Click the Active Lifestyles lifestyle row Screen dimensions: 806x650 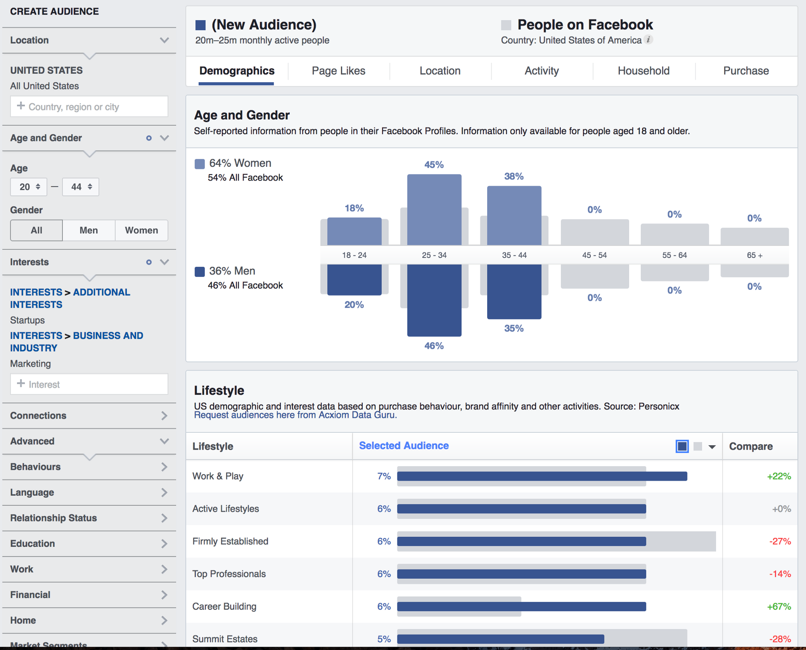(x=492, y=509)
